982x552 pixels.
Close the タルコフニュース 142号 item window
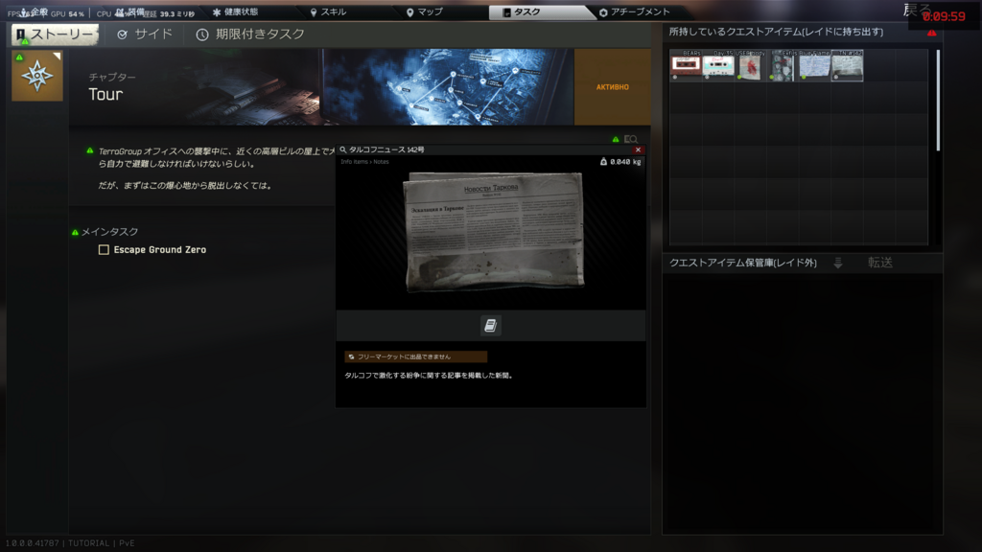[639, 149]
